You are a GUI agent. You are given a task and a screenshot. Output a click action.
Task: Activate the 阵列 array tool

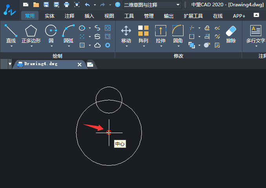coord(143,34)
